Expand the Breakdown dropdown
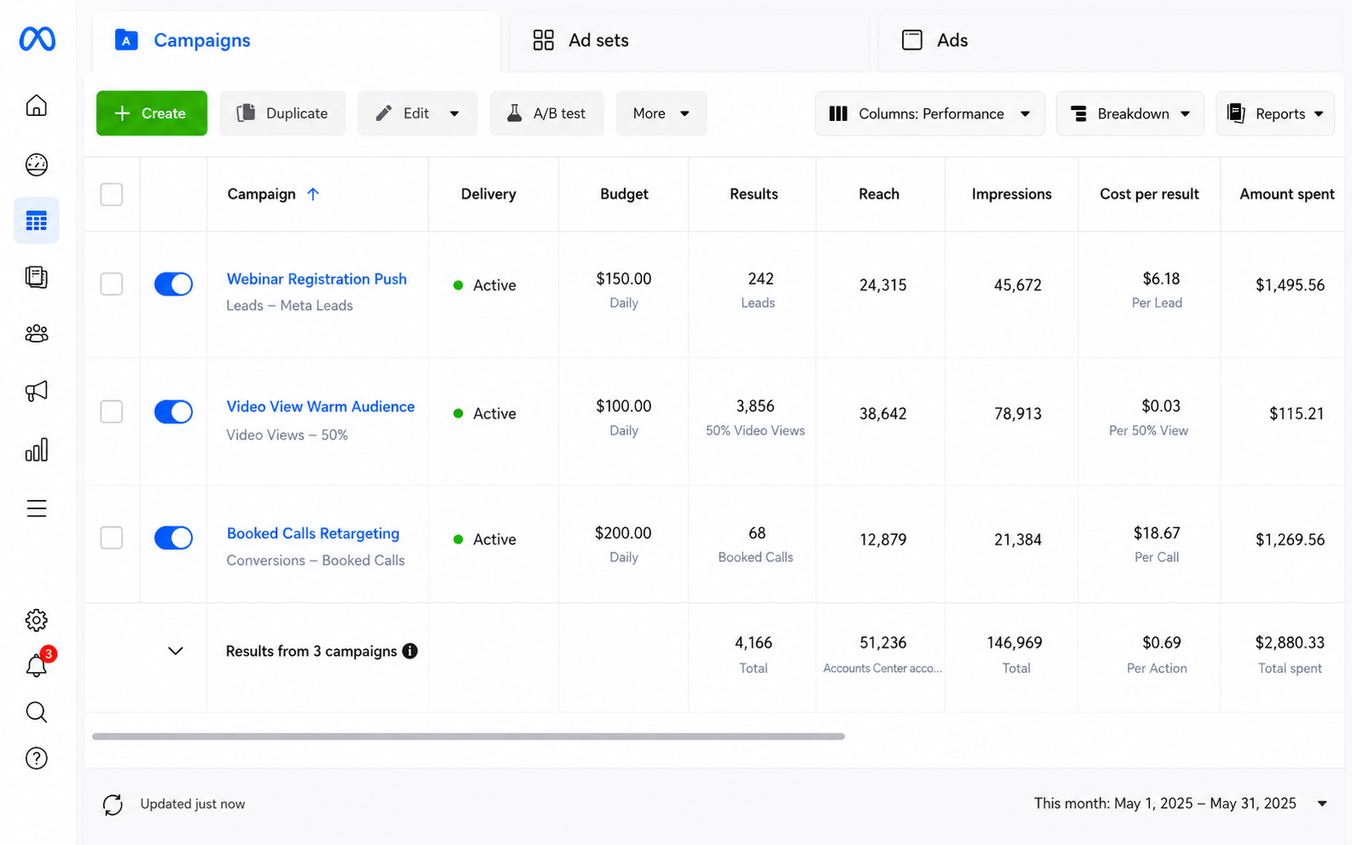 pos(1130,113)
